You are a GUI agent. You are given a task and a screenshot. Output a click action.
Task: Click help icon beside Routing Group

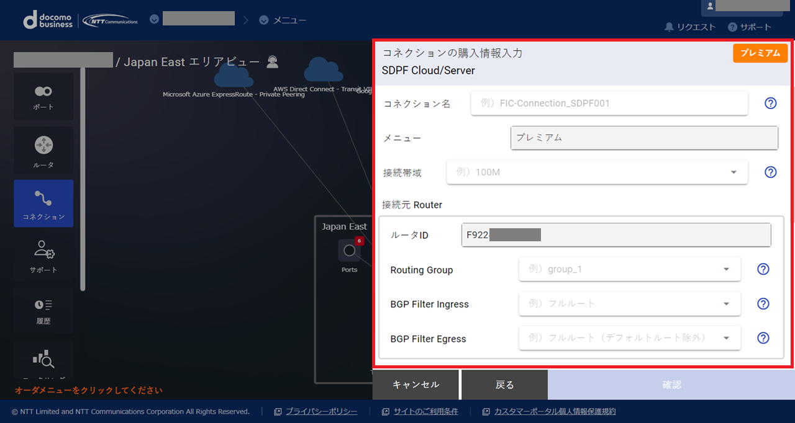(x=763, y=269)
